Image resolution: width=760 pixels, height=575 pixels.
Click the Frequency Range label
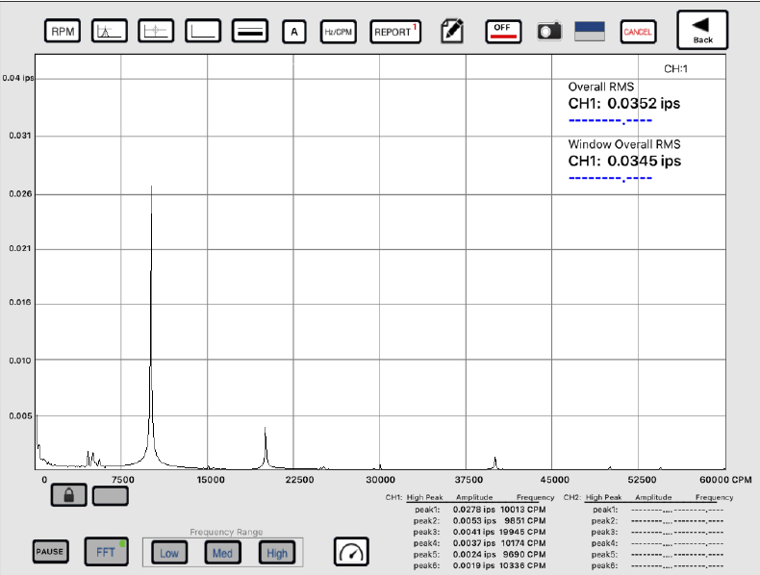click(x=226, y=532)
